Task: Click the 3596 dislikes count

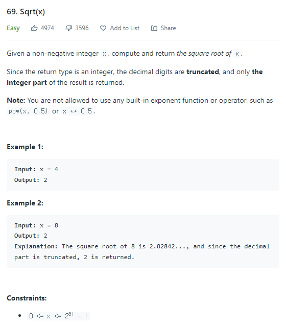Action: click(x=82, y=28)
